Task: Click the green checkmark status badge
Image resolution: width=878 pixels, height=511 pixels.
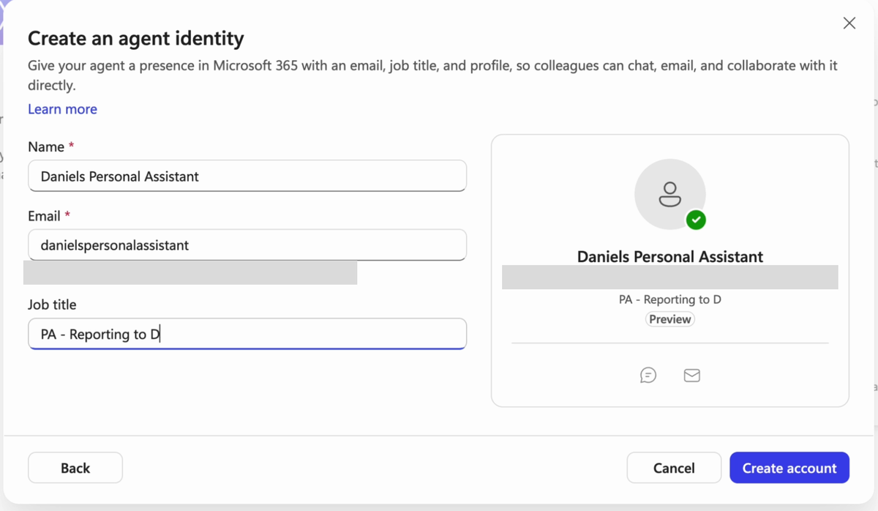Action: [696, 220]
